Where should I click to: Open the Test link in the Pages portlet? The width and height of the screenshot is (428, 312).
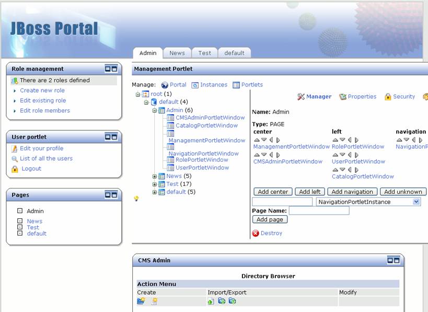pos(33,227)
